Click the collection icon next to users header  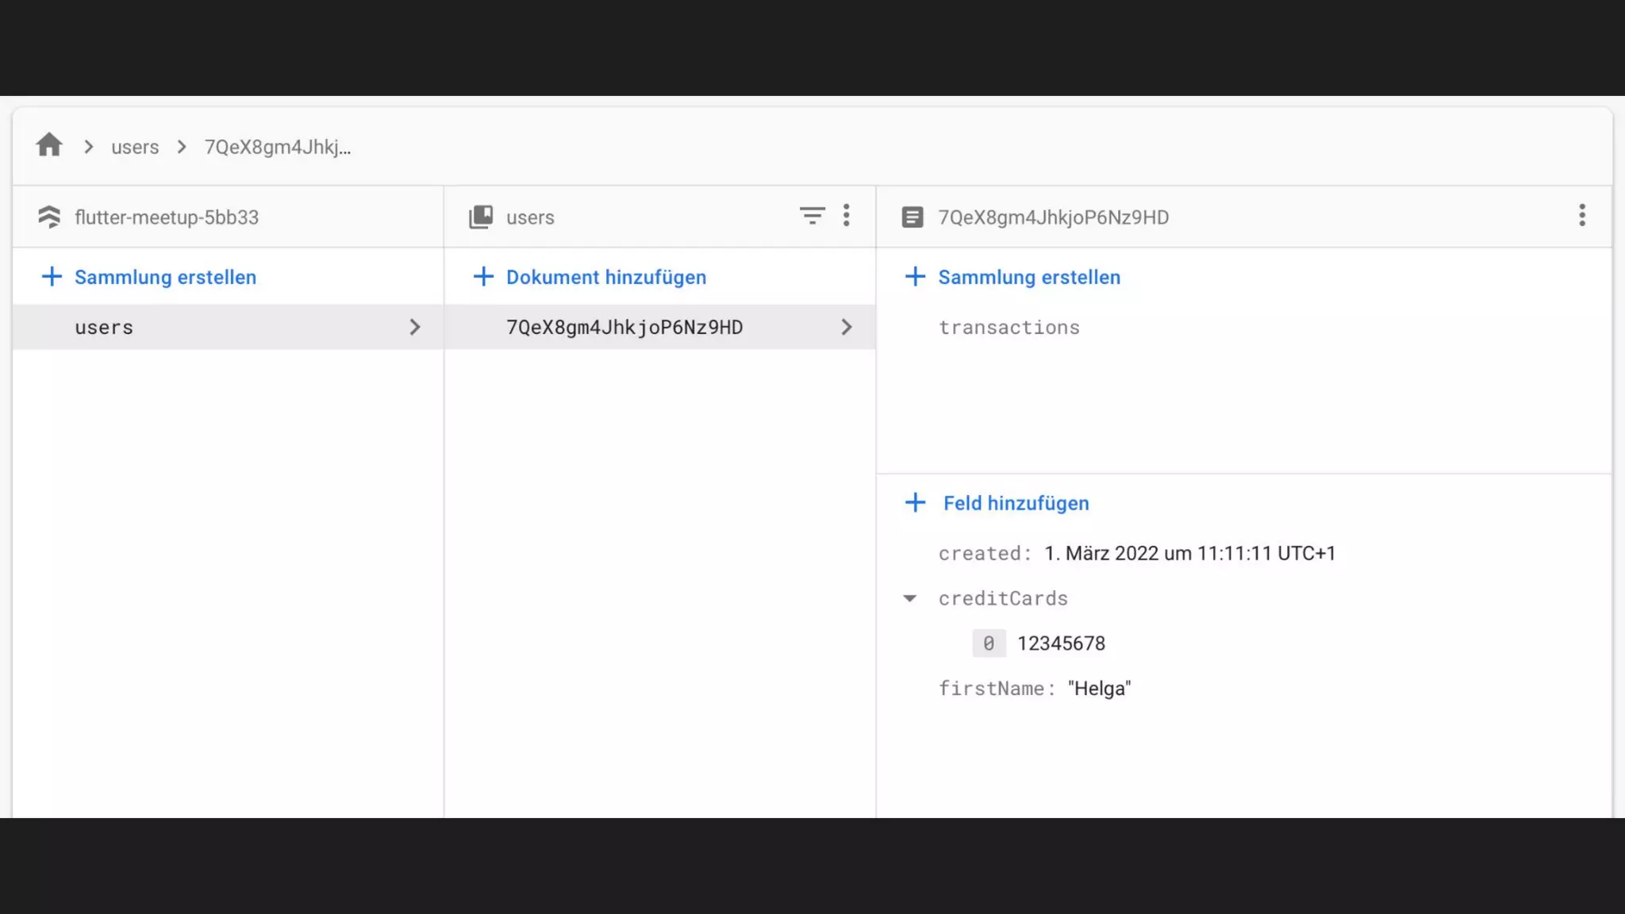(x=481, y=217)
